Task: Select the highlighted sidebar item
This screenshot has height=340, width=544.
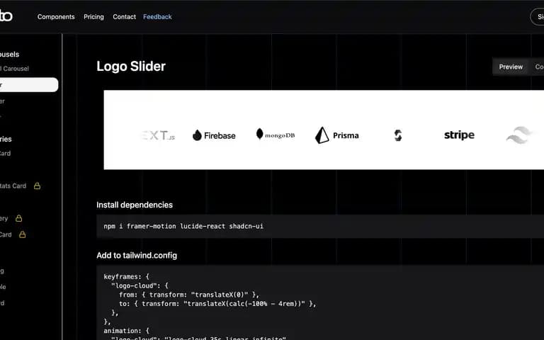Action: click(x=29, y=85)
